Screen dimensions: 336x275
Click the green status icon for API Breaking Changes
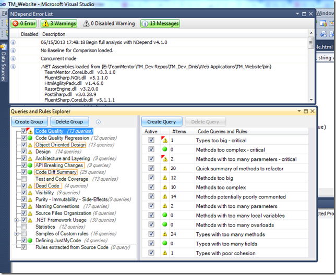(30, 165)
